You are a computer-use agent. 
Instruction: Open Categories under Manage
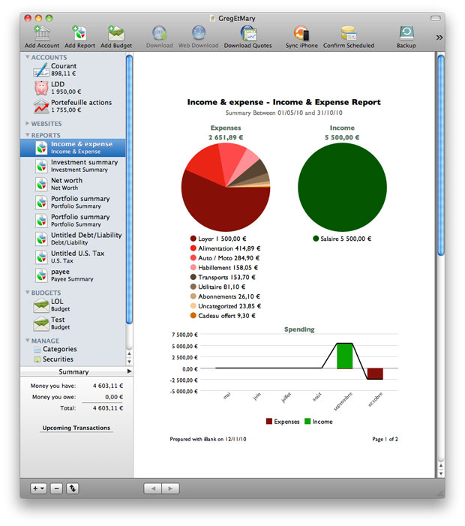point(60,349)
